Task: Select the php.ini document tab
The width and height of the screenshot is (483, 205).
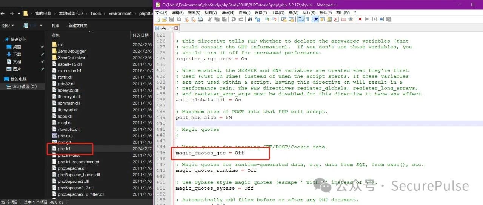Action: pos(167,28)
